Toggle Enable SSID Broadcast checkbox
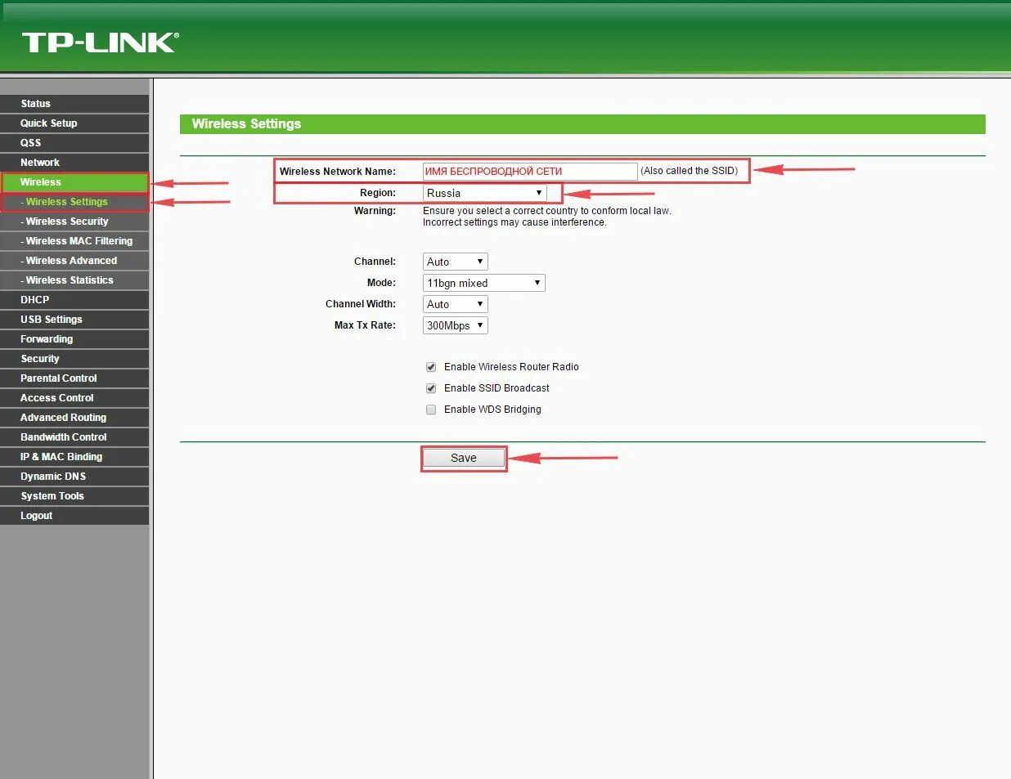This screenshot has height=779, width=1011. coord(431,388)
